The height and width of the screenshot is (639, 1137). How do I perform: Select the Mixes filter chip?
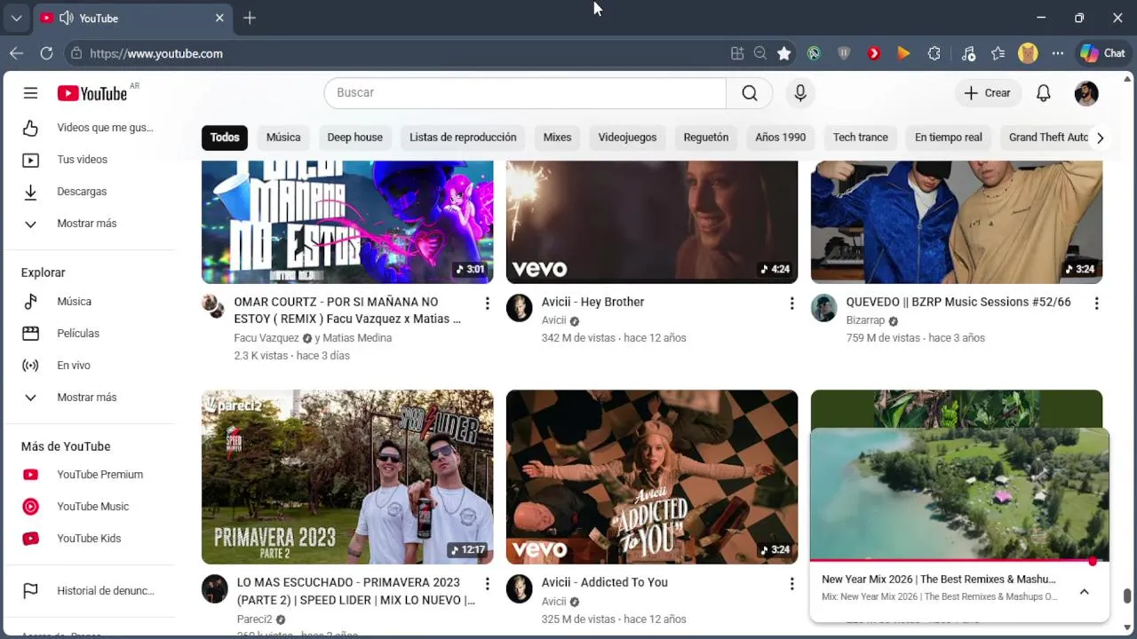[557, 138]
